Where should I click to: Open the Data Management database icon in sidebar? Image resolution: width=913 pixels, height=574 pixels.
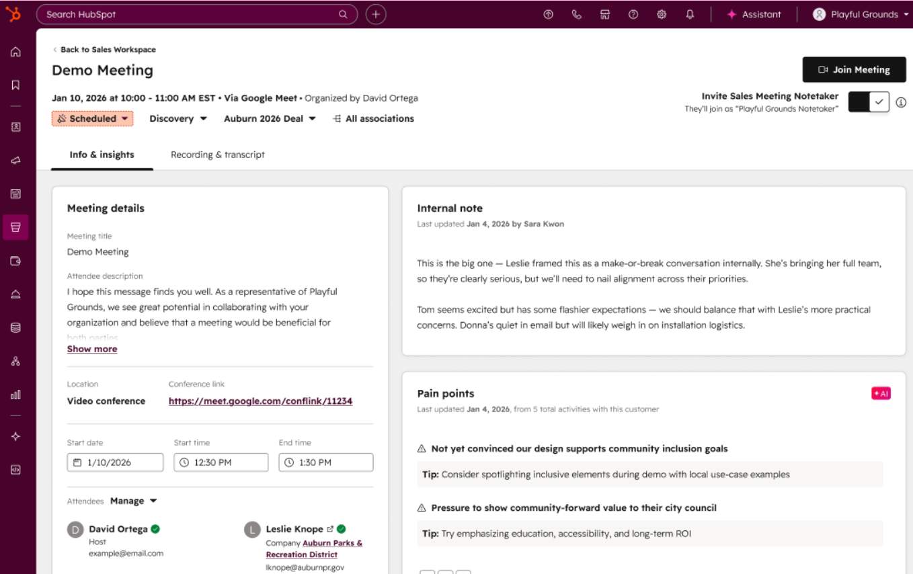pos(15,327)
